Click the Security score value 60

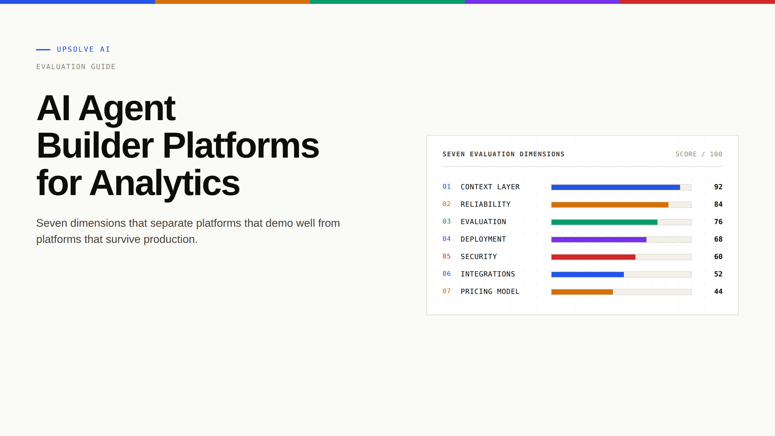click(718, 257)
